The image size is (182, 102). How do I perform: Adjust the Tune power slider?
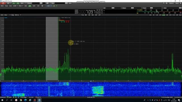coord(154,8)
